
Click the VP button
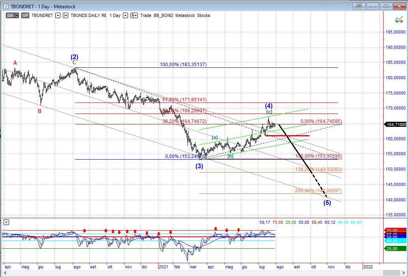pos(25,16)
